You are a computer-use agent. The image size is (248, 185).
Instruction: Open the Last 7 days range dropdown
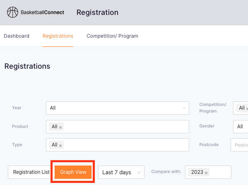(x=121, y=172)
